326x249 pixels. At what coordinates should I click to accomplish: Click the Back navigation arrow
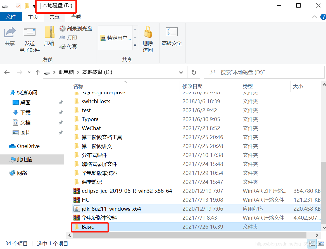pyautogui.click(x=7, y=72)
